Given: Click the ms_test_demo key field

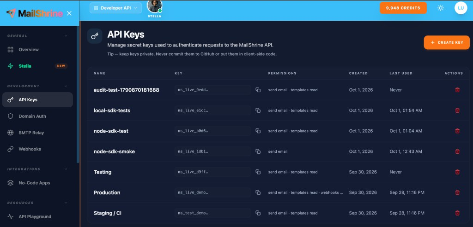Looking at the screenshot, I should point(212,213).
